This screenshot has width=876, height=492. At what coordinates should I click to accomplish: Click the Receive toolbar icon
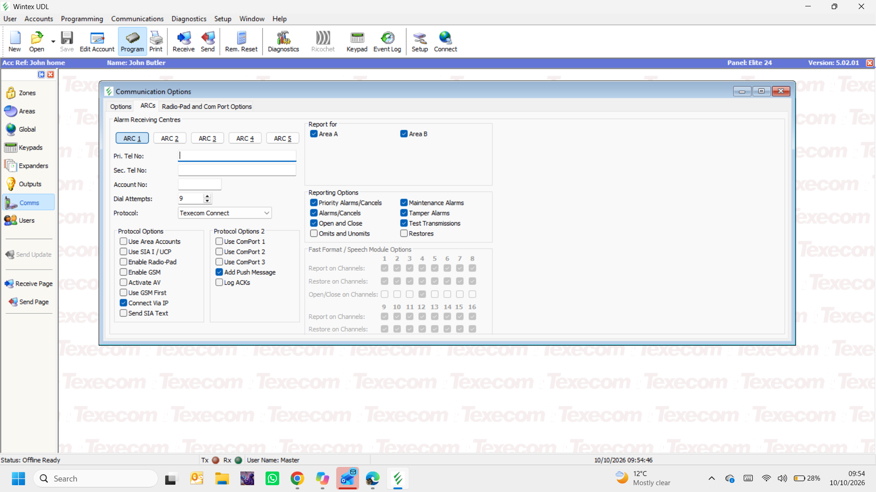point(183,41)
